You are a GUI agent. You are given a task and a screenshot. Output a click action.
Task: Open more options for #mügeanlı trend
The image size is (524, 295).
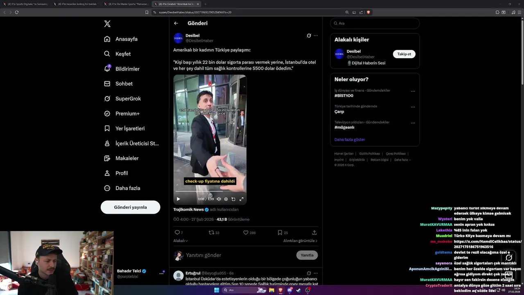413,123
